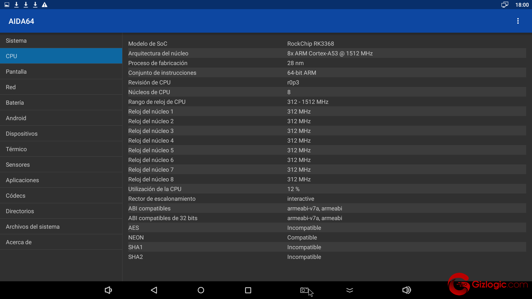Viewport: 532px width, 299px height.
Task: Select Reloj del núcleo 2 row
Action: pyautogui.click(x=327, y=121)
